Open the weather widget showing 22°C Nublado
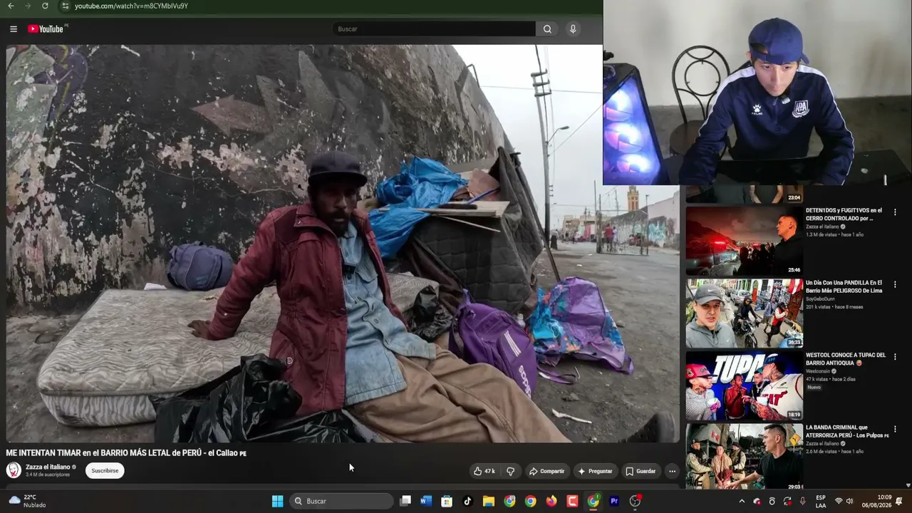 (x=27, y=501)
